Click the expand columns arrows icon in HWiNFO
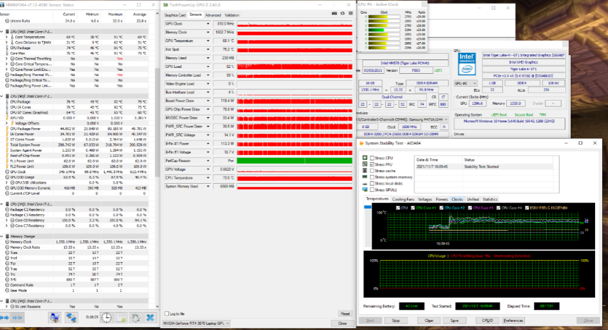Image resolution: width=608 pixels, height=330 pixels. coord(6,318)
